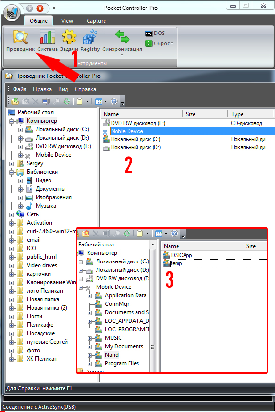Select the Сеть network icon in tree
Viewport: 275px width, 412px height.
(20, 214)
